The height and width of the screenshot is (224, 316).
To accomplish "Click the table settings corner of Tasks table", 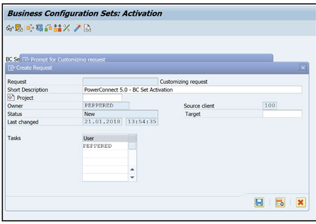I will point(132,138).
